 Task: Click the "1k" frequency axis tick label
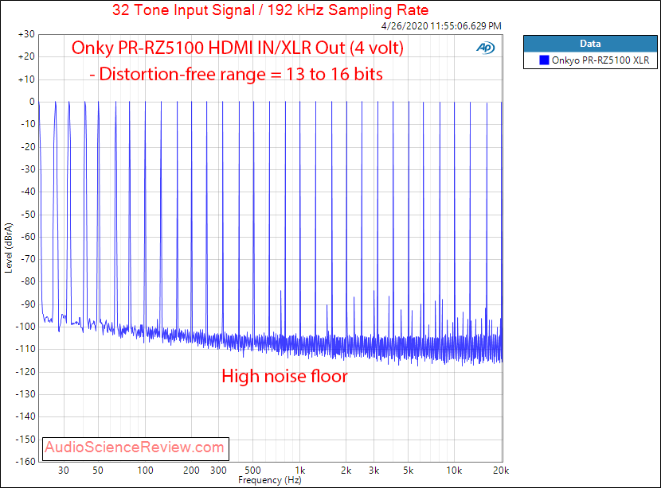299,471
